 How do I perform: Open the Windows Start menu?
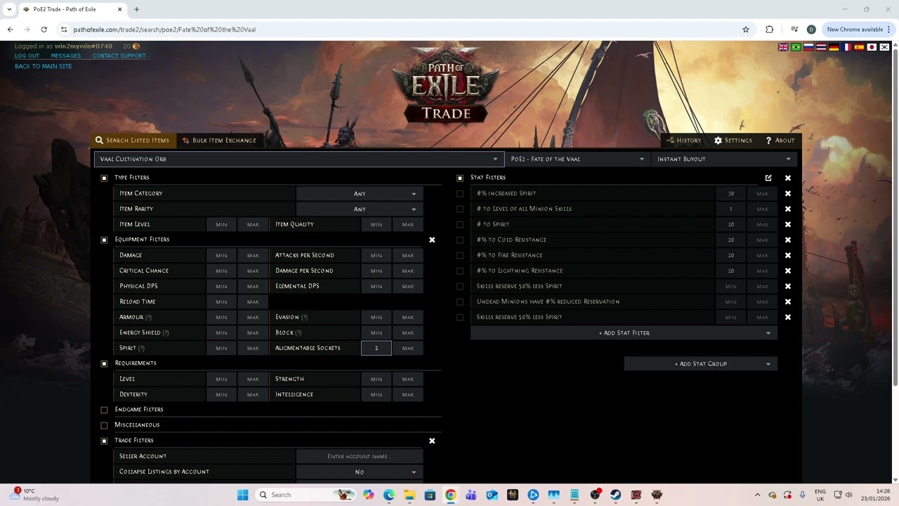point(242,495)
